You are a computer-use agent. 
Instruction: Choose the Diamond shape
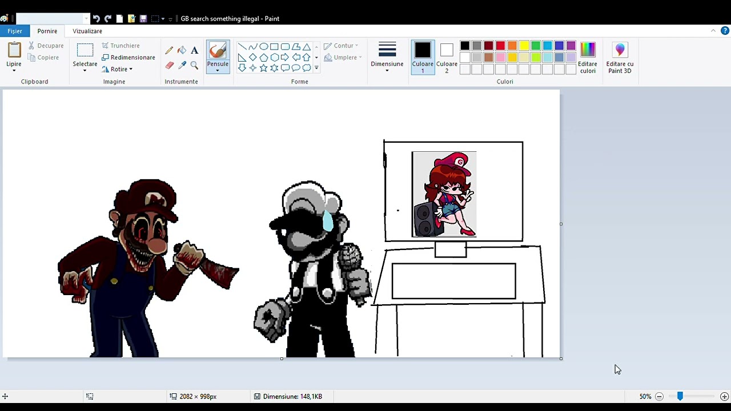[252, 57]
